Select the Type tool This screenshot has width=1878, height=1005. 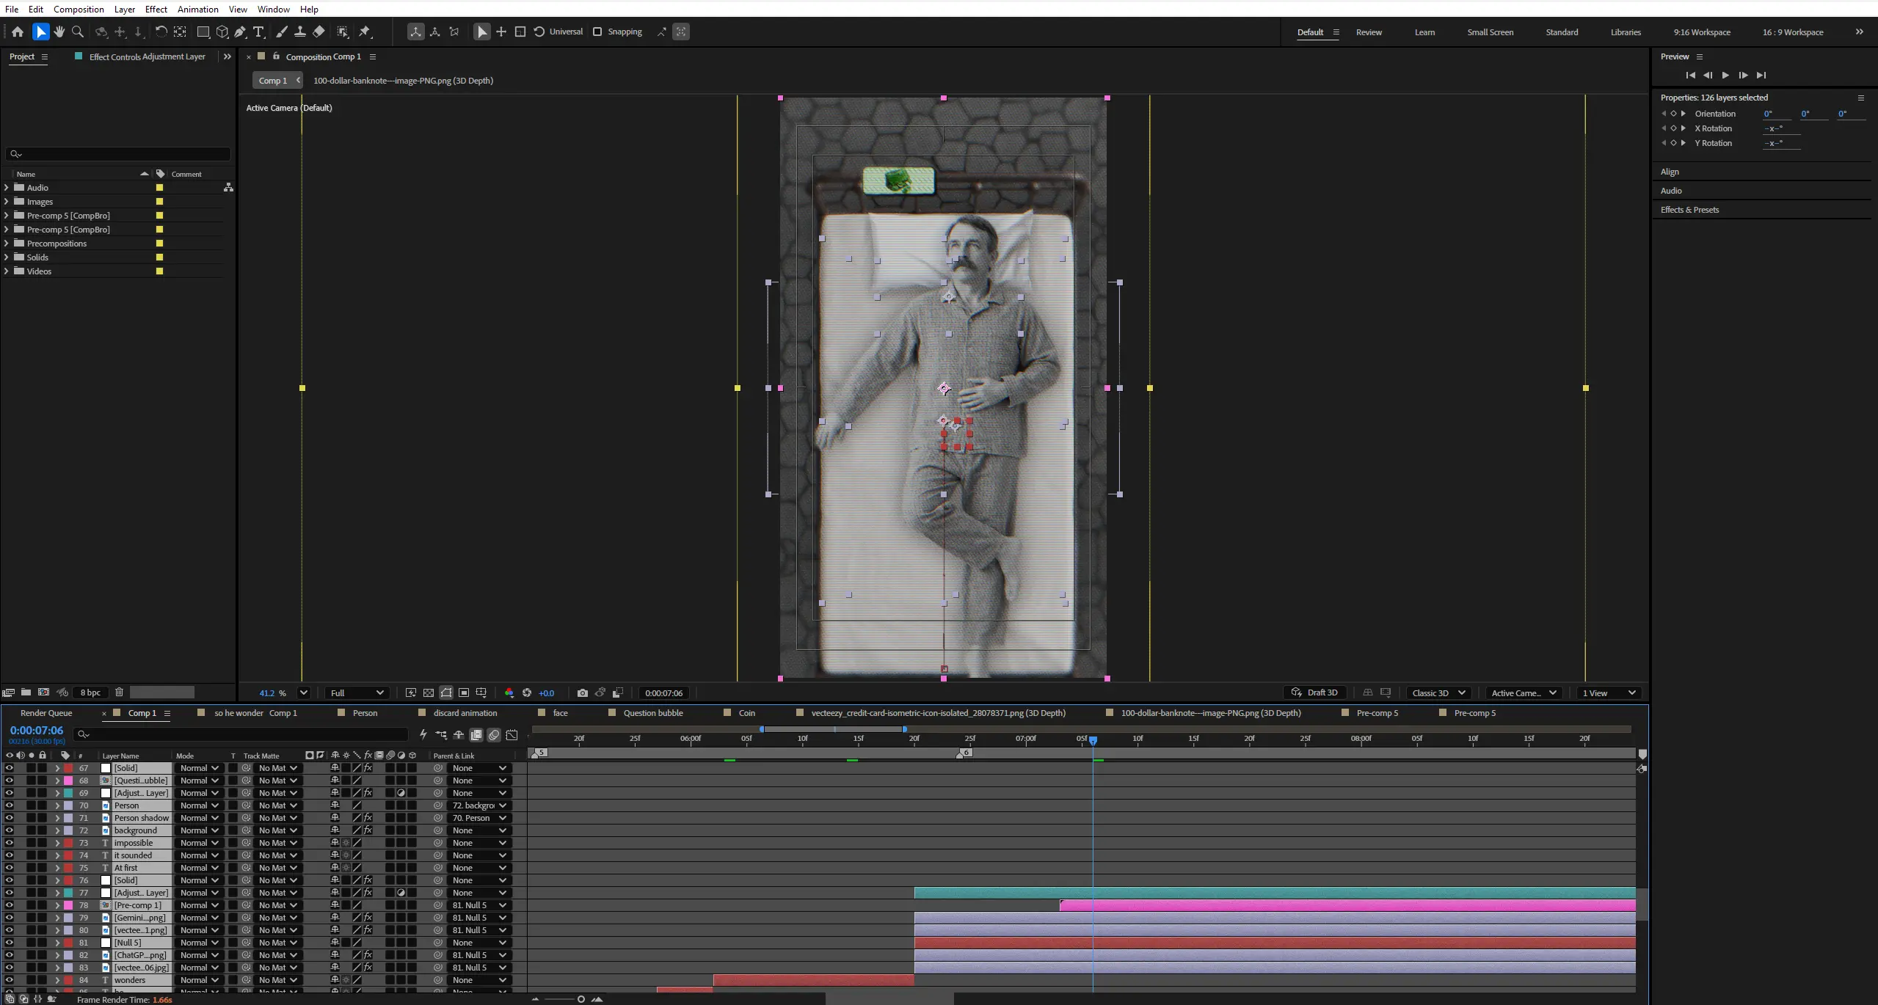pyautogui.click(x=258, y=32)
